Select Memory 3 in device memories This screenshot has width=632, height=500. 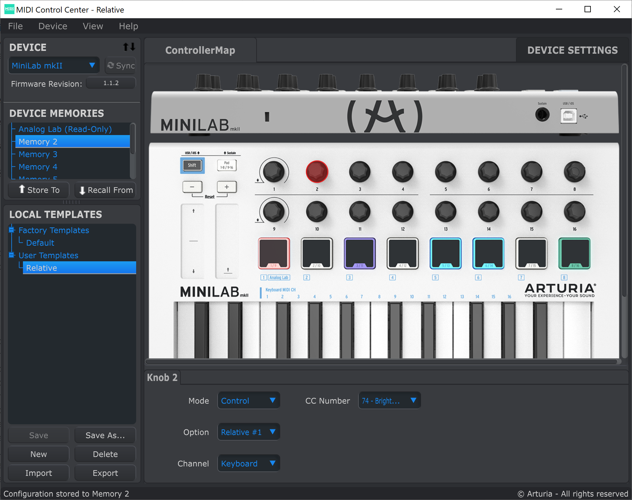click(x=38, y=154)
